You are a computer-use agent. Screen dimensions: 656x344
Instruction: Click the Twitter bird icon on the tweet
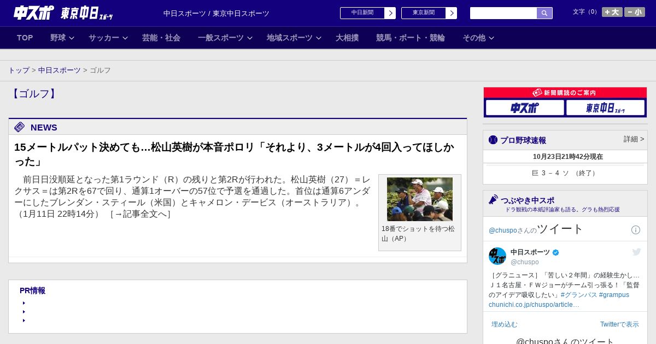[636, 252]
